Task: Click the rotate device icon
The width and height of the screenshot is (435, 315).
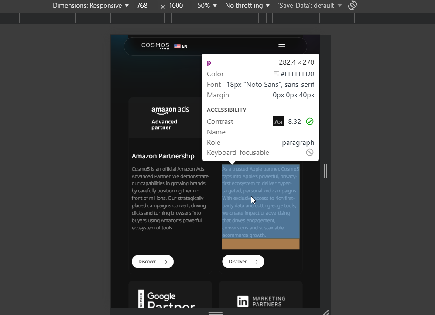Action: pyautogui.click(x=353, y=6)
